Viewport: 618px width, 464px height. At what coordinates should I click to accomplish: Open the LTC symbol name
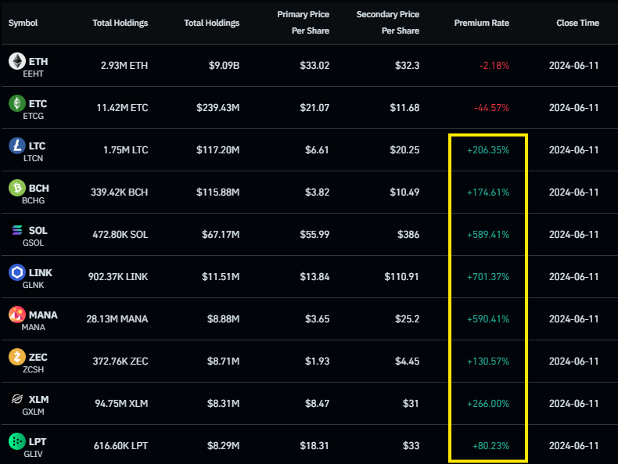pos(37,146)
